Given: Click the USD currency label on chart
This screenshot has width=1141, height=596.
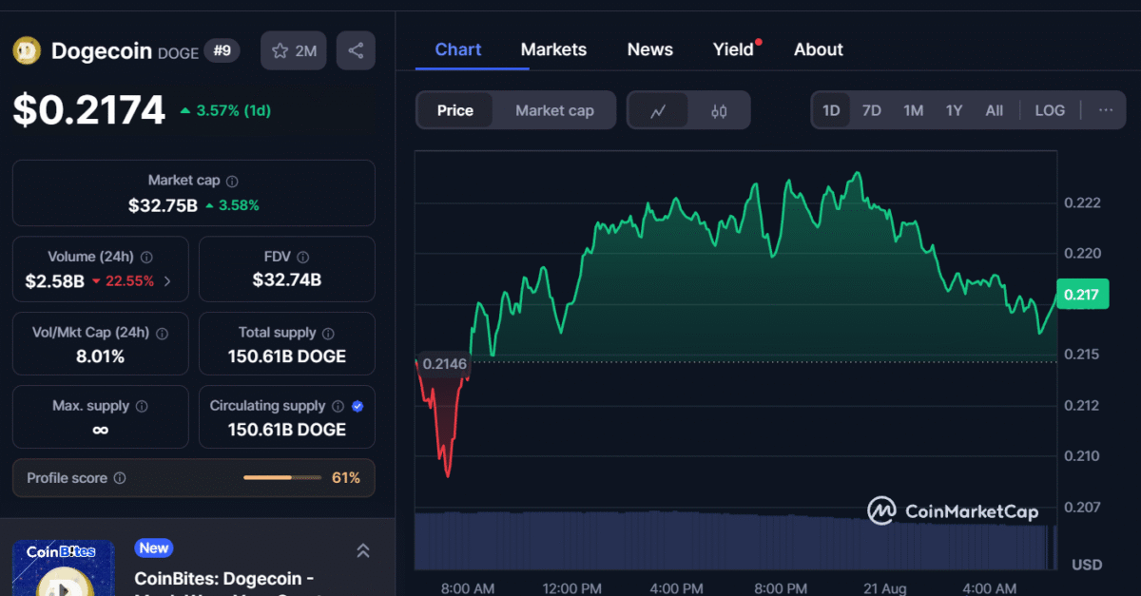Looking at the screenshot, I should (x=1087, y=565).
